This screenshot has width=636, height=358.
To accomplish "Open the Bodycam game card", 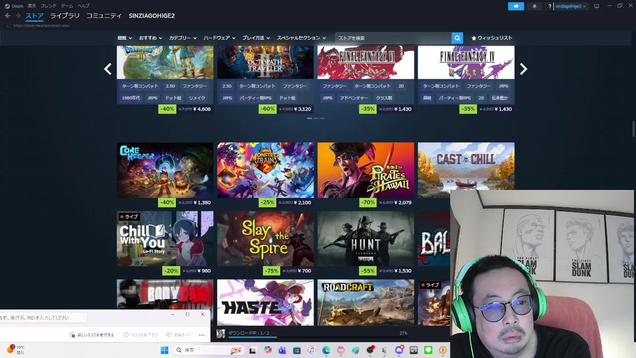I will point(165,294).
